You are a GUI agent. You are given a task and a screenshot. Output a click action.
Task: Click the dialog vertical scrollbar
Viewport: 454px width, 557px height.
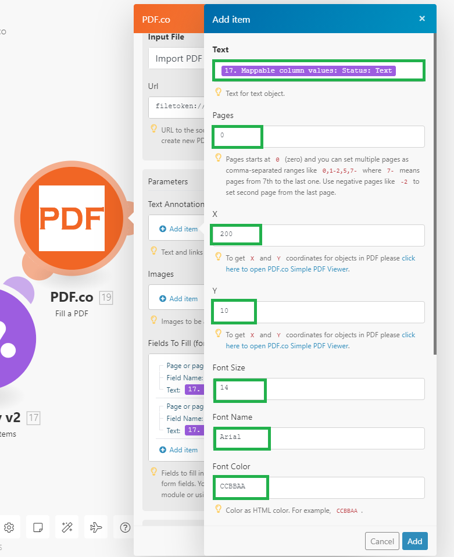pyautogui.click(x=435, y=194)
